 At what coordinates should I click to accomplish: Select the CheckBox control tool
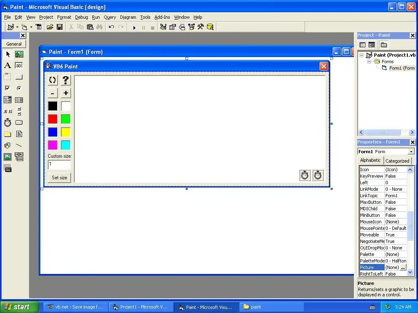tap(8, 88)
